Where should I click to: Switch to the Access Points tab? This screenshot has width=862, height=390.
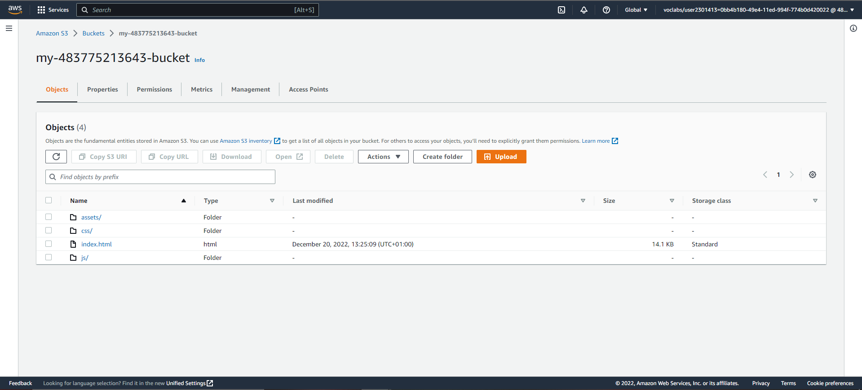309,89
